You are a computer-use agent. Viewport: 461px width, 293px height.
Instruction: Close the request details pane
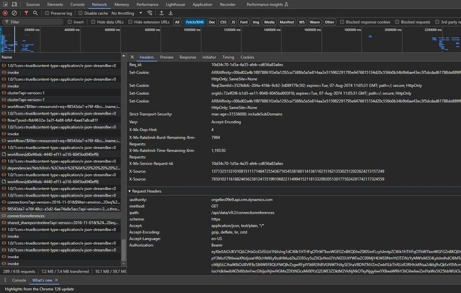(x=132, y=57)
